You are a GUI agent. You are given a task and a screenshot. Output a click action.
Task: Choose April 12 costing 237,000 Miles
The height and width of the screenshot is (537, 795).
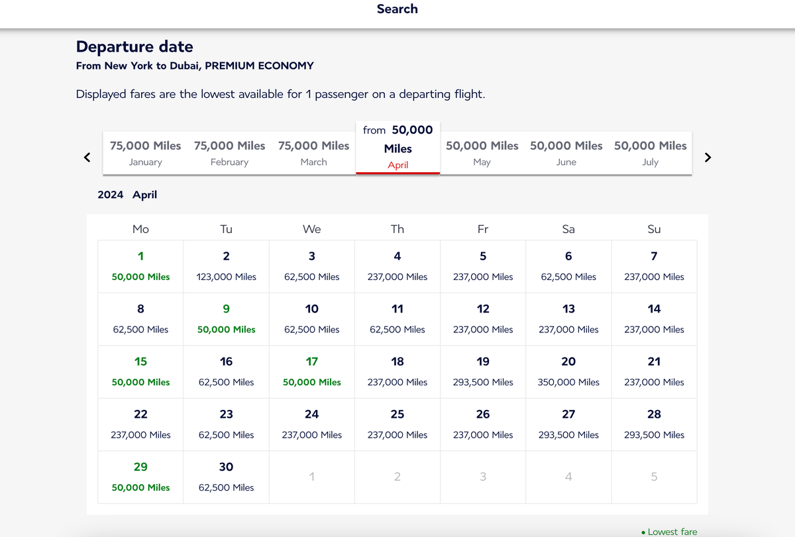pyautogui.click(x=483, y=319)
